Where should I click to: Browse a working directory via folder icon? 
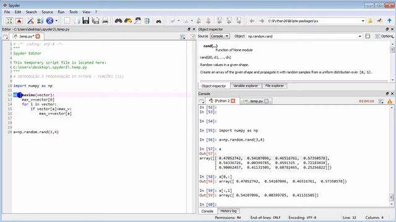(x=370, y=21)
